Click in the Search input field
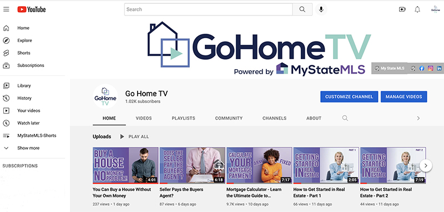Image resolution: width=444 pixels, height=212 pixels. 209,9
